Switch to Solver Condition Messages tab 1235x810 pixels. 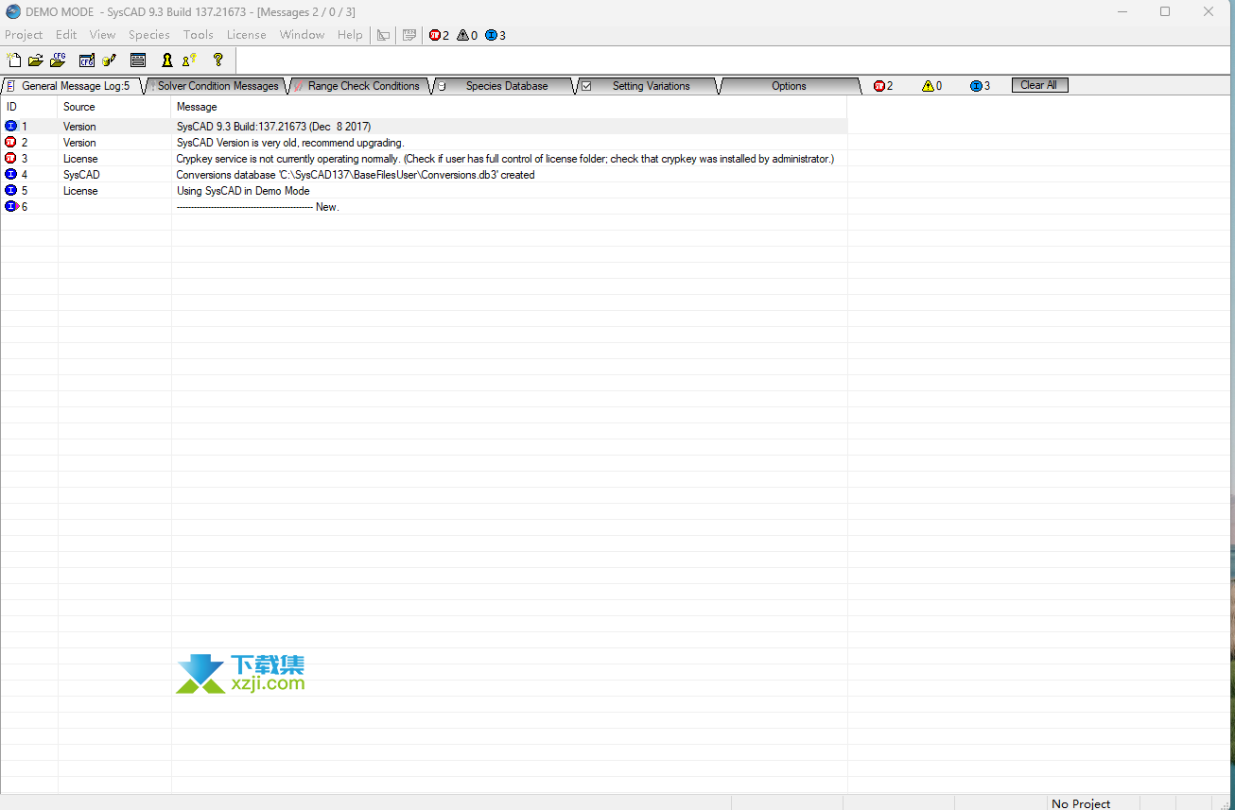[x=217, y=86]
